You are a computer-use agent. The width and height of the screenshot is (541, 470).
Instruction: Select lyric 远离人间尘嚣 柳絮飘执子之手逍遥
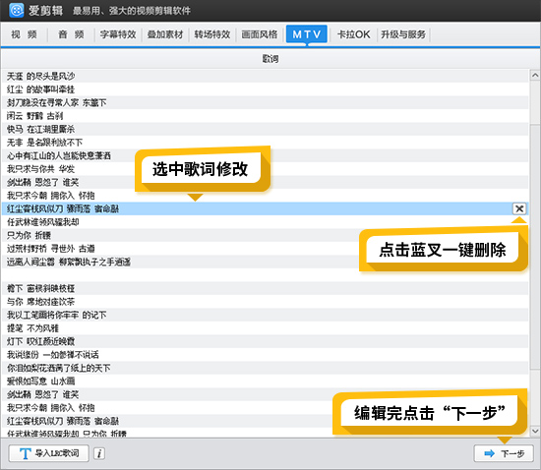point(265,262)
